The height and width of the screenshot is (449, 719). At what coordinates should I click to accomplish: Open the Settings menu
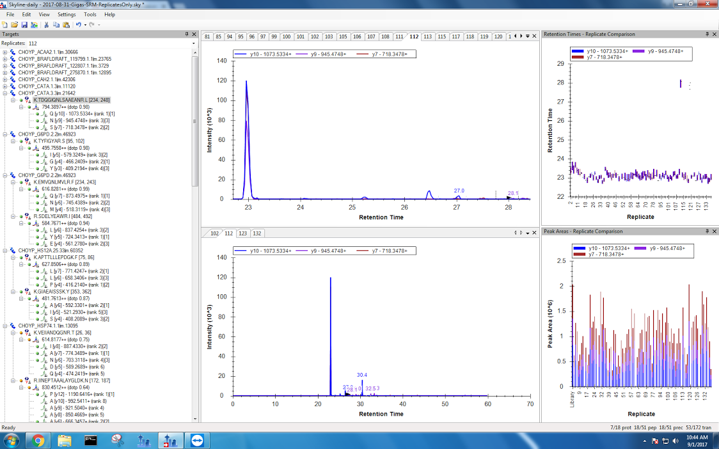click(66, 14)
